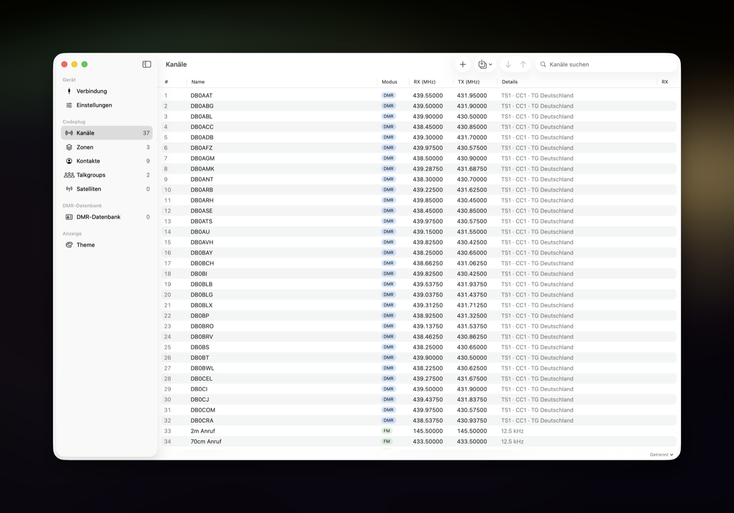Viewport: 734px width, 513px height.
Task: Select Zonen in the sidebar
Action: [106, 147]
